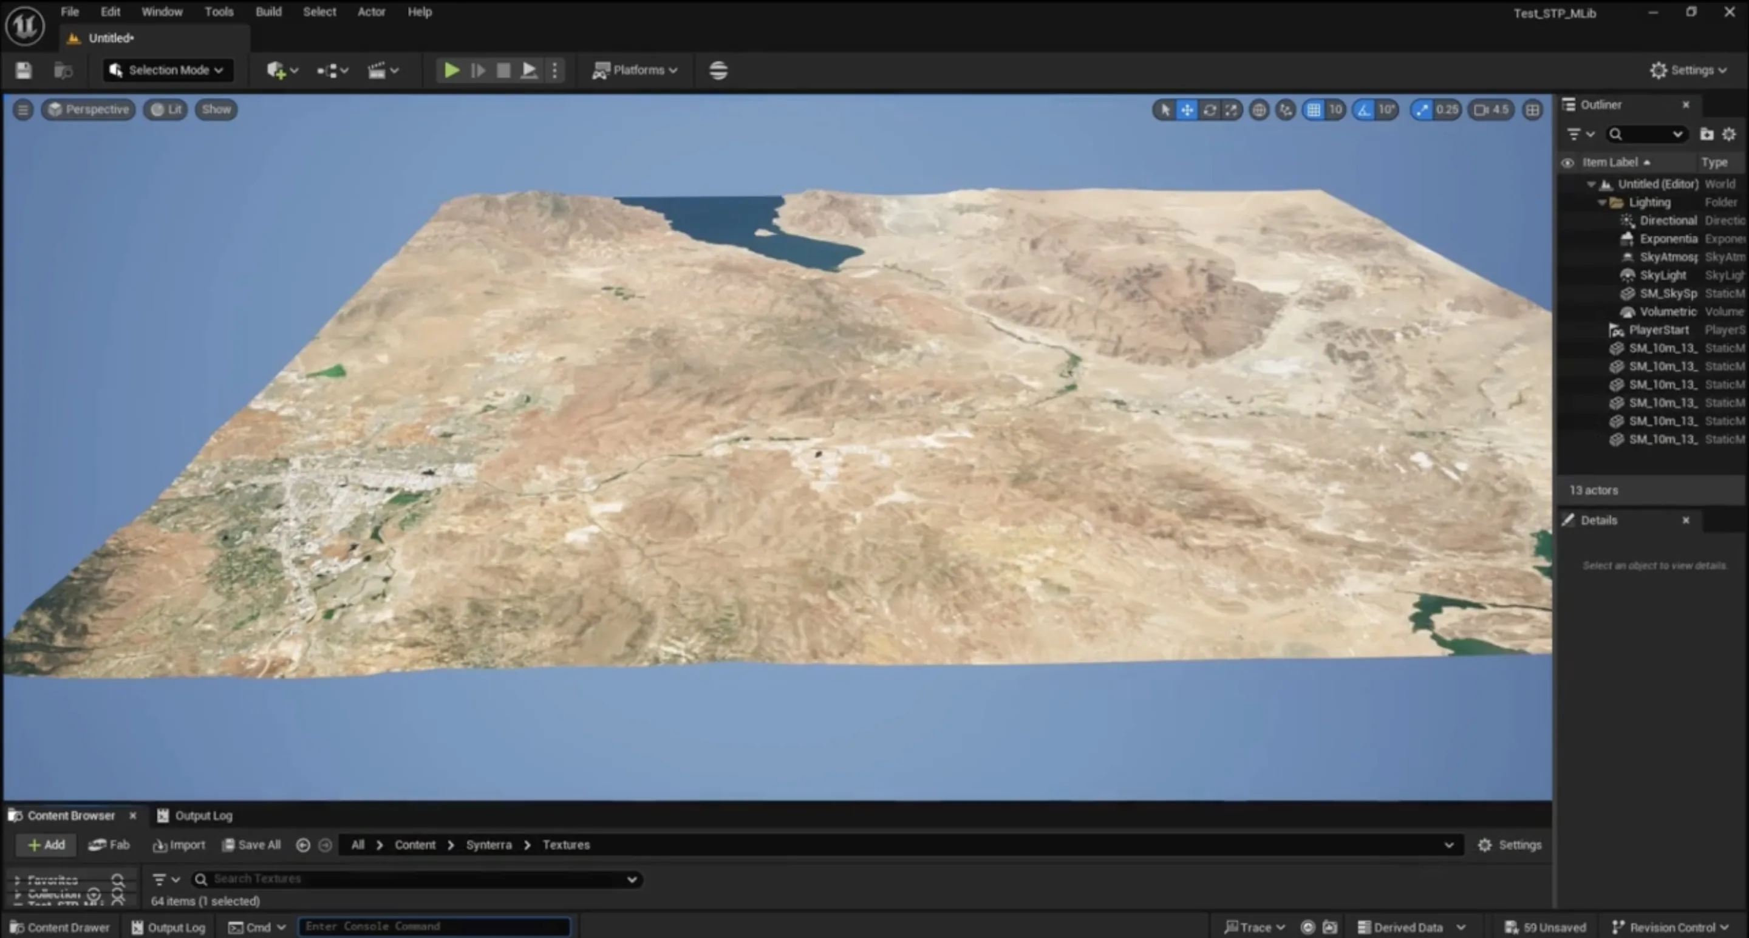Select the scale transform tool
Screen dimensions: 1749x938
click(x=1231, y=109)
